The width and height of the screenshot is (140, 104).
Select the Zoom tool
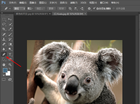(x=10, y=65)
